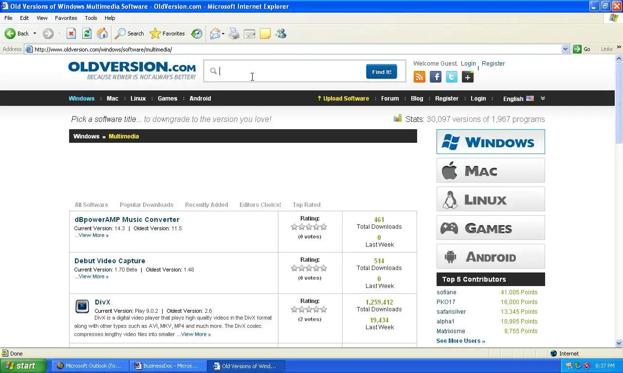Viewport: 623px width, 373px height.
Task: Refresh the page using green arrows icon
Action: (87, 34)
